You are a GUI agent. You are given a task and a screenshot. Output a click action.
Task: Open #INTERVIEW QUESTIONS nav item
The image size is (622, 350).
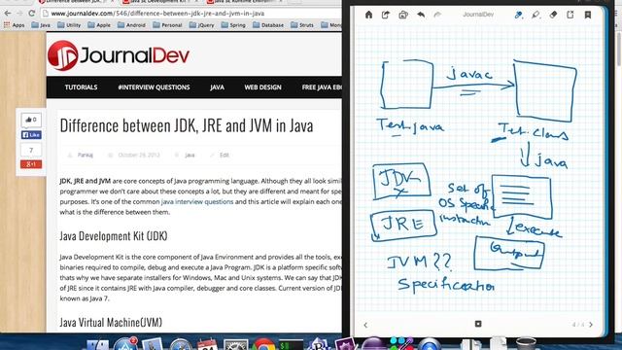click(154, 87)
